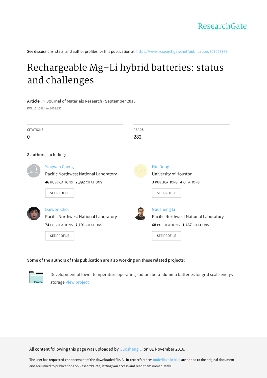Follow the View project link
The width and height of the screenshot is (267, 378).
tap(77, 282)
